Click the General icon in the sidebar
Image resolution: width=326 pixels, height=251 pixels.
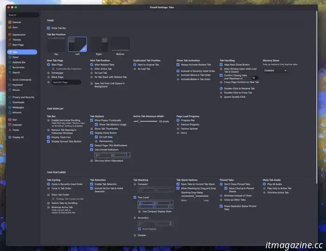tap(10, 22)
